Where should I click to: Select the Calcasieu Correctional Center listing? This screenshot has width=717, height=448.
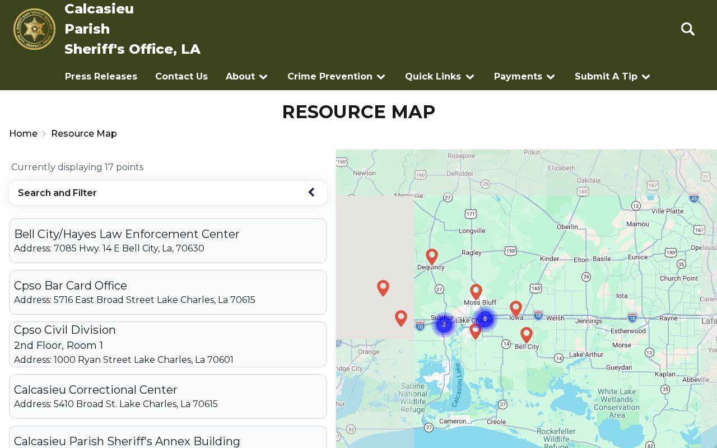point(168,396)
